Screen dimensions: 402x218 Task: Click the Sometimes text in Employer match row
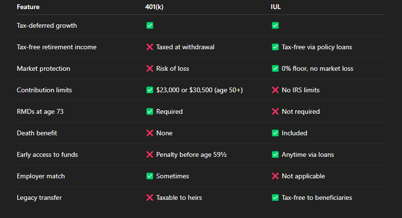click(x=172, y=176)
